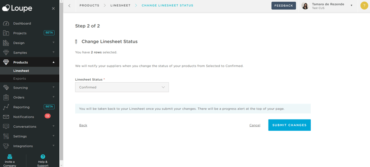This screenshot has width=370, height=167.
Task: Click the Loupe logo
Action: [x=17, y=8]
